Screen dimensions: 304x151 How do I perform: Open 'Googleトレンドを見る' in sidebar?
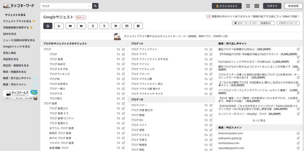point(16,46)
